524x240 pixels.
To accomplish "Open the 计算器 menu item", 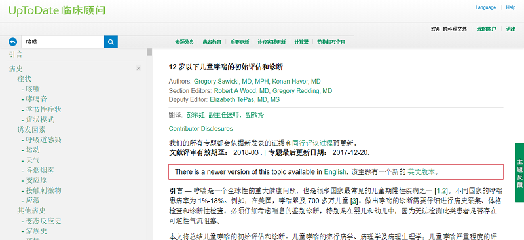I will click(x=301, y=42).
